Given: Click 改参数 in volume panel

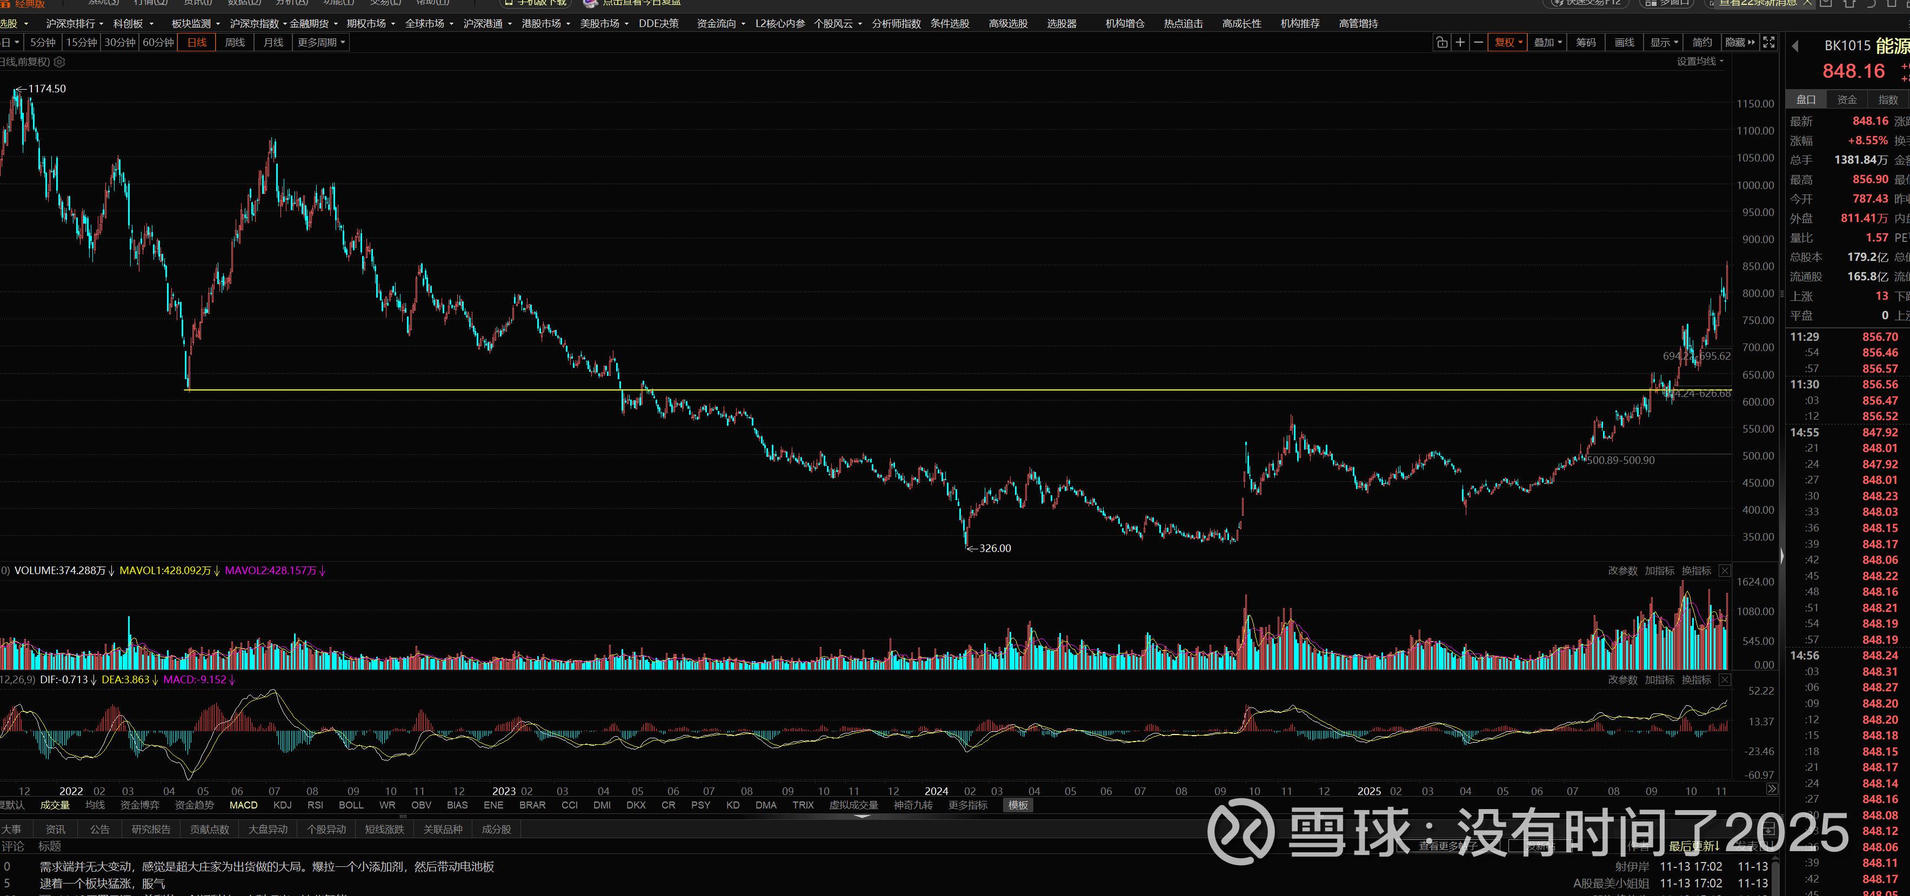Looking at the screenshot, I should point(1622,571).
